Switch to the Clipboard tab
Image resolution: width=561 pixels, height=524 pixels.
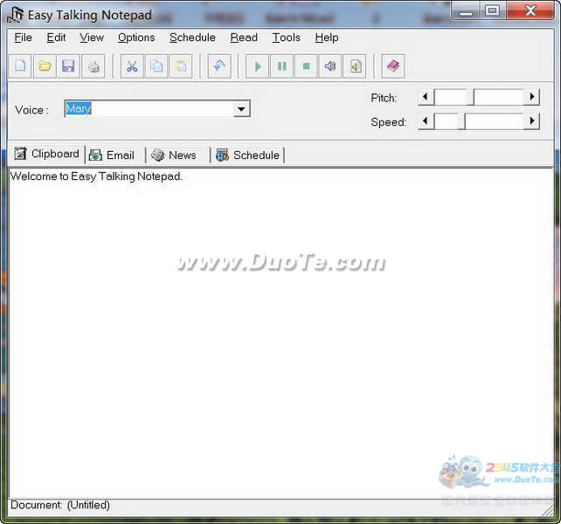[46, 154]
